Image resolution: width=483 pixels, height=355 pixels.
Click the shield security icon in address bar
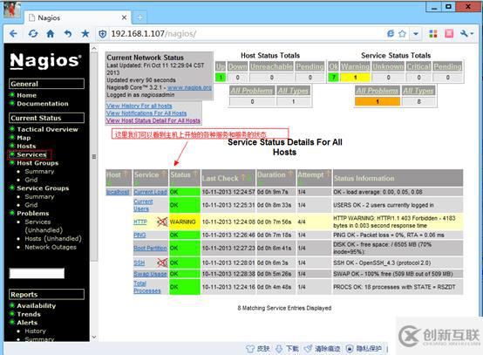103,34
